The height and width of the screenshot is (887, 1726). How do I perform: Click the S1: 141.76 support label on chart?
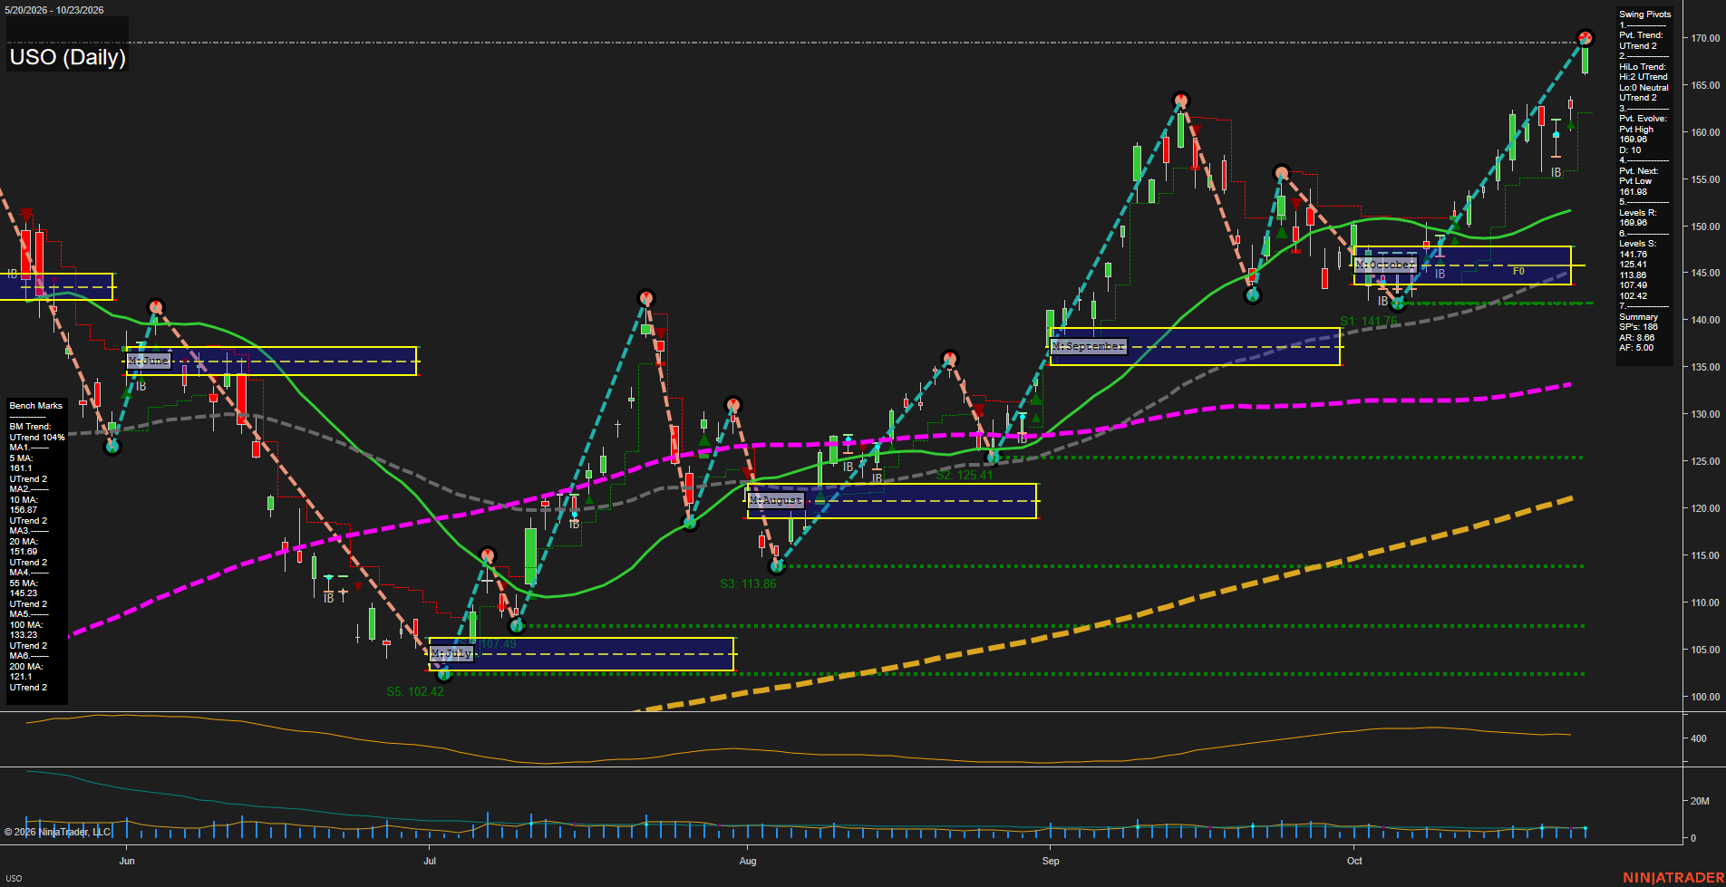[1369, 322]
